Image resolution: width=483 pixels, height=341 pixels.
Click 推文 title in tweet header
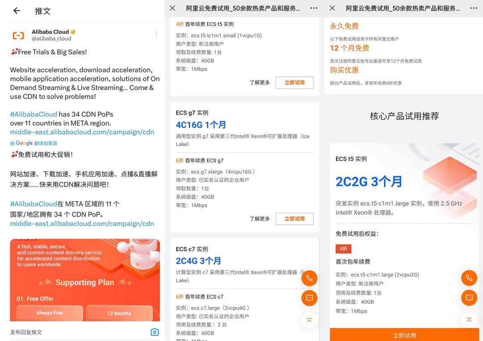click(x=42, y=11)
